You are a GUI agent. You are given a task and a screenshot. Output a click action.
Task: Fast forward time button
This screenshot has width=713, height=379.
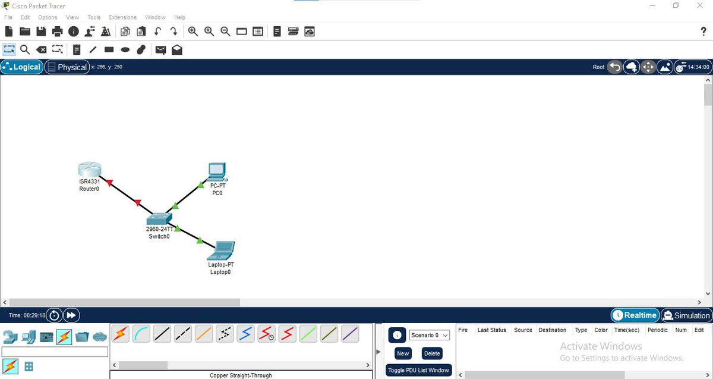pyautogui.click(x=71, y=315)
